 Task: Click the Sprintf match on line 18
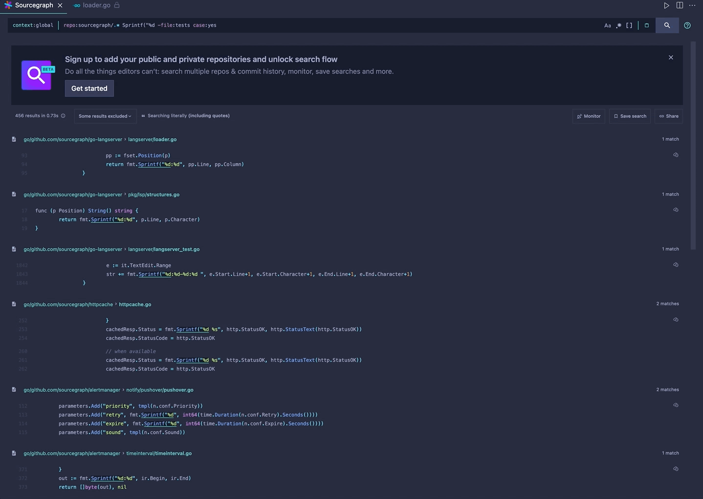pos(106,220)
